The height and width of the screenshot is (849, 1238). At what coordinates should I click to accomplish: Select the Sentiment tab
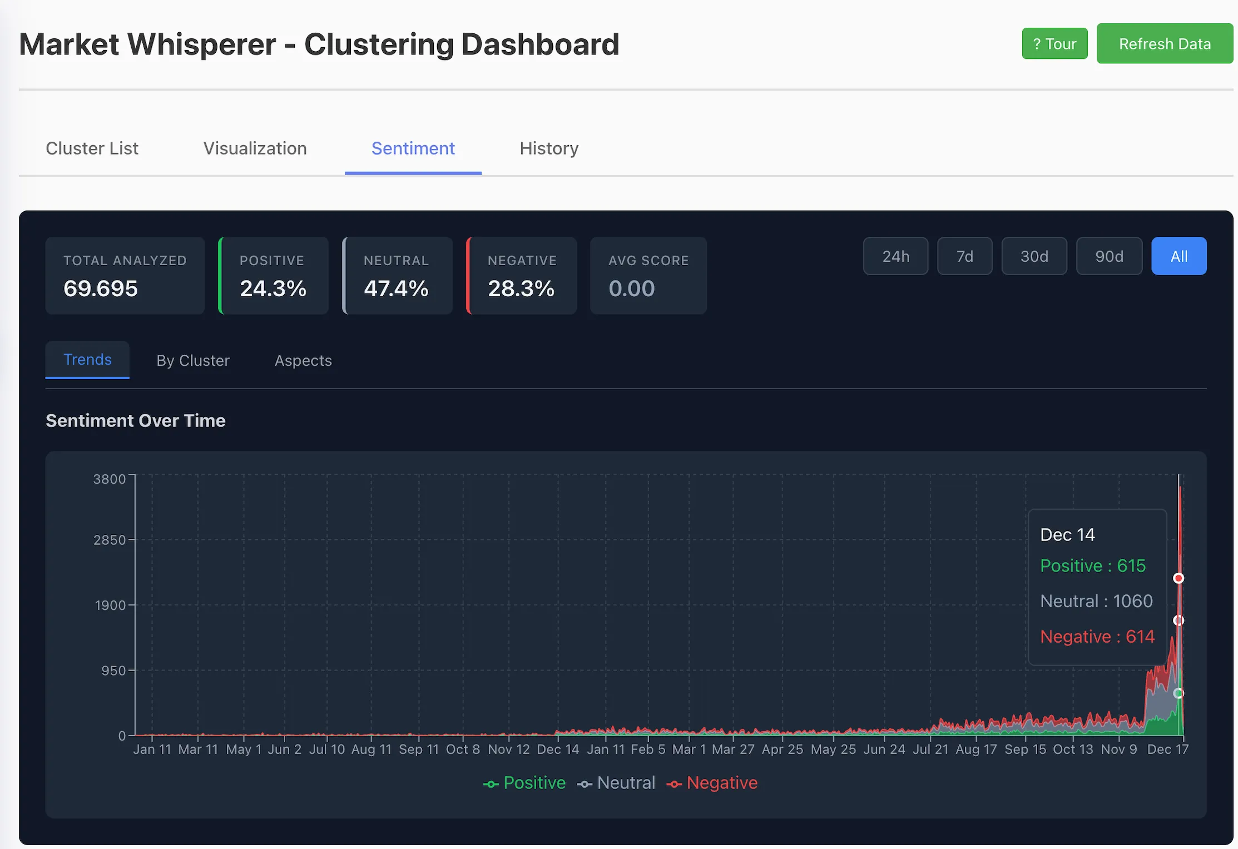coord(413,148)
